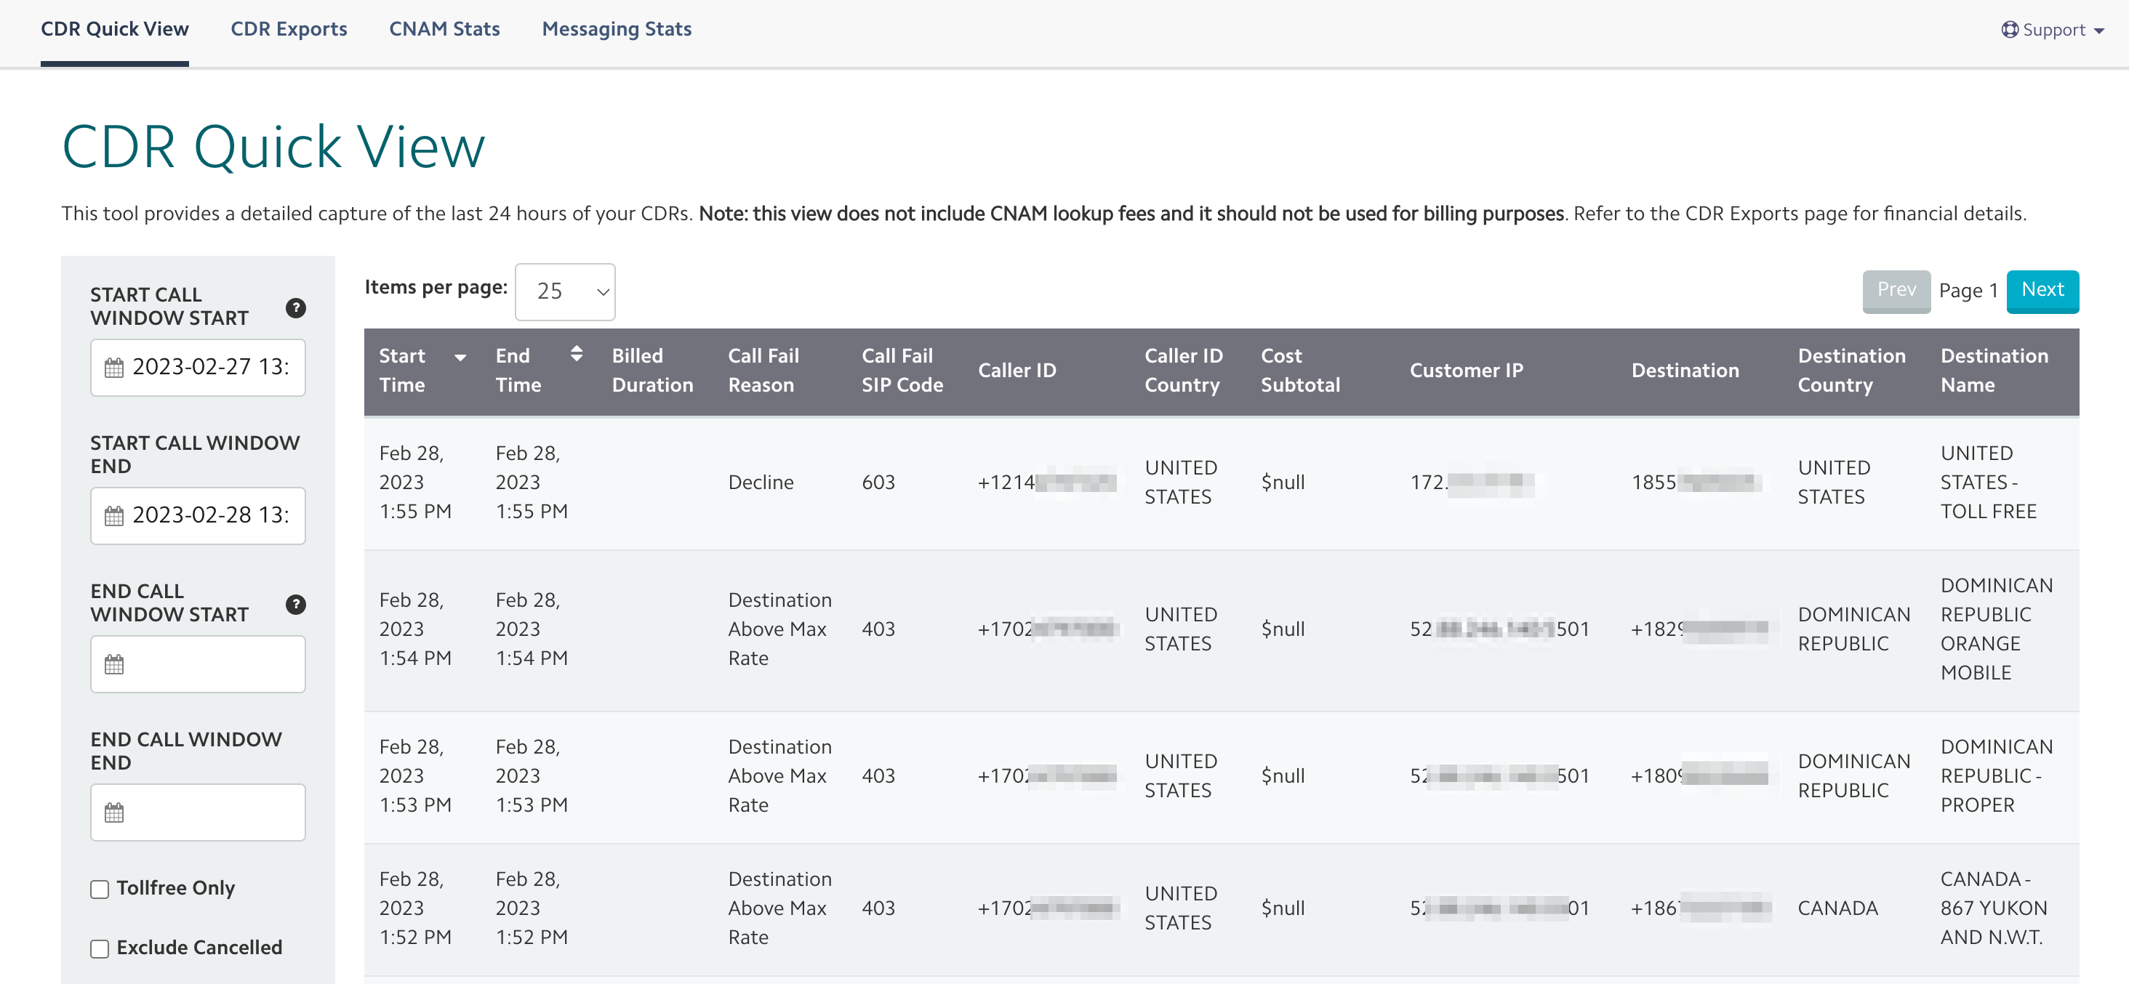Open the Items per page dropdown
The height and width of the screenshot is (984, 2129).
pyautogui.click(x=564, y=291)
